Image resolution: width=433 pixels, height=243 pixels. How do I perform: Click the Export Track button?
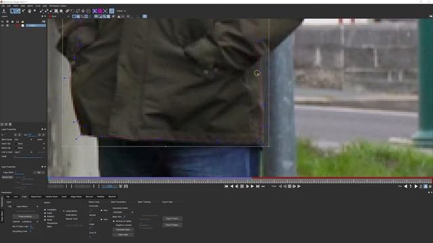[x=173, y=219]
